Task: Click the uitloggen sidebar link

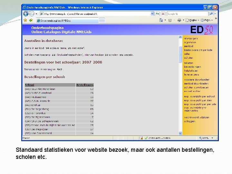Action: pyautogui.click(x=189, y=121)
